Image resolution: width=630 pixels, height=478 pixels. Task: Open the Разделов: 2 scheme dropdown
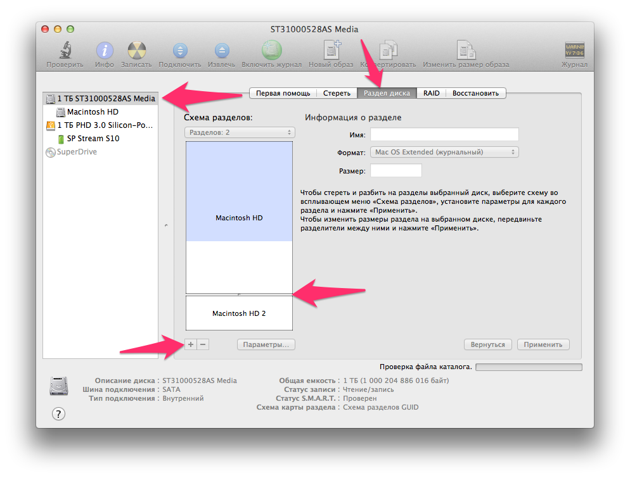tap(240, 132)
